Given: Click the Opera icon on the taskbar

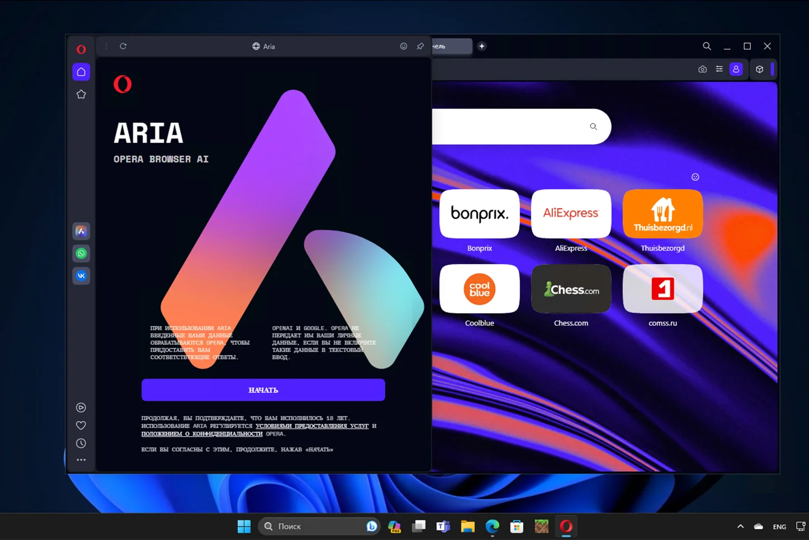Looking at the screenshot, I should coord(566,527).
